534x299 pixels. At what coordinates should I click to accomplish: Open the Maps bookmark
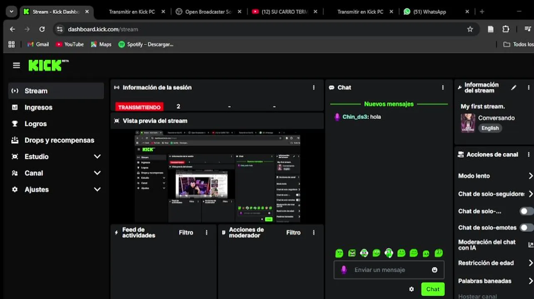(101, 44)
